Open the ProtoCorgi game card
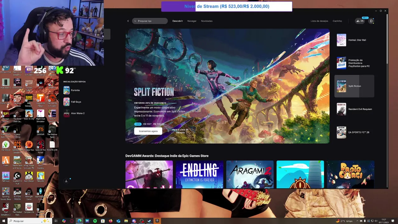Image resolution: width=398 pixels, height=224 pixels. click(x=351, y=175)
